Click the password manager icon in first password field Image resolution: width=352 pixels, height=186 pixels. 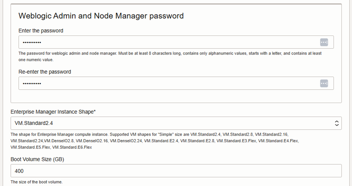pyautogui.click(x=324, y=42)
